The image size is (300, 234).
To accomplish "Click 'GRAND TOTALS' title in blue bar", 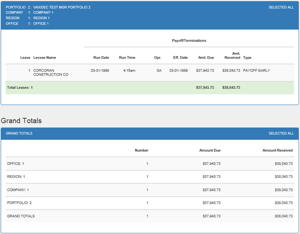I will (x=19, y=133).
